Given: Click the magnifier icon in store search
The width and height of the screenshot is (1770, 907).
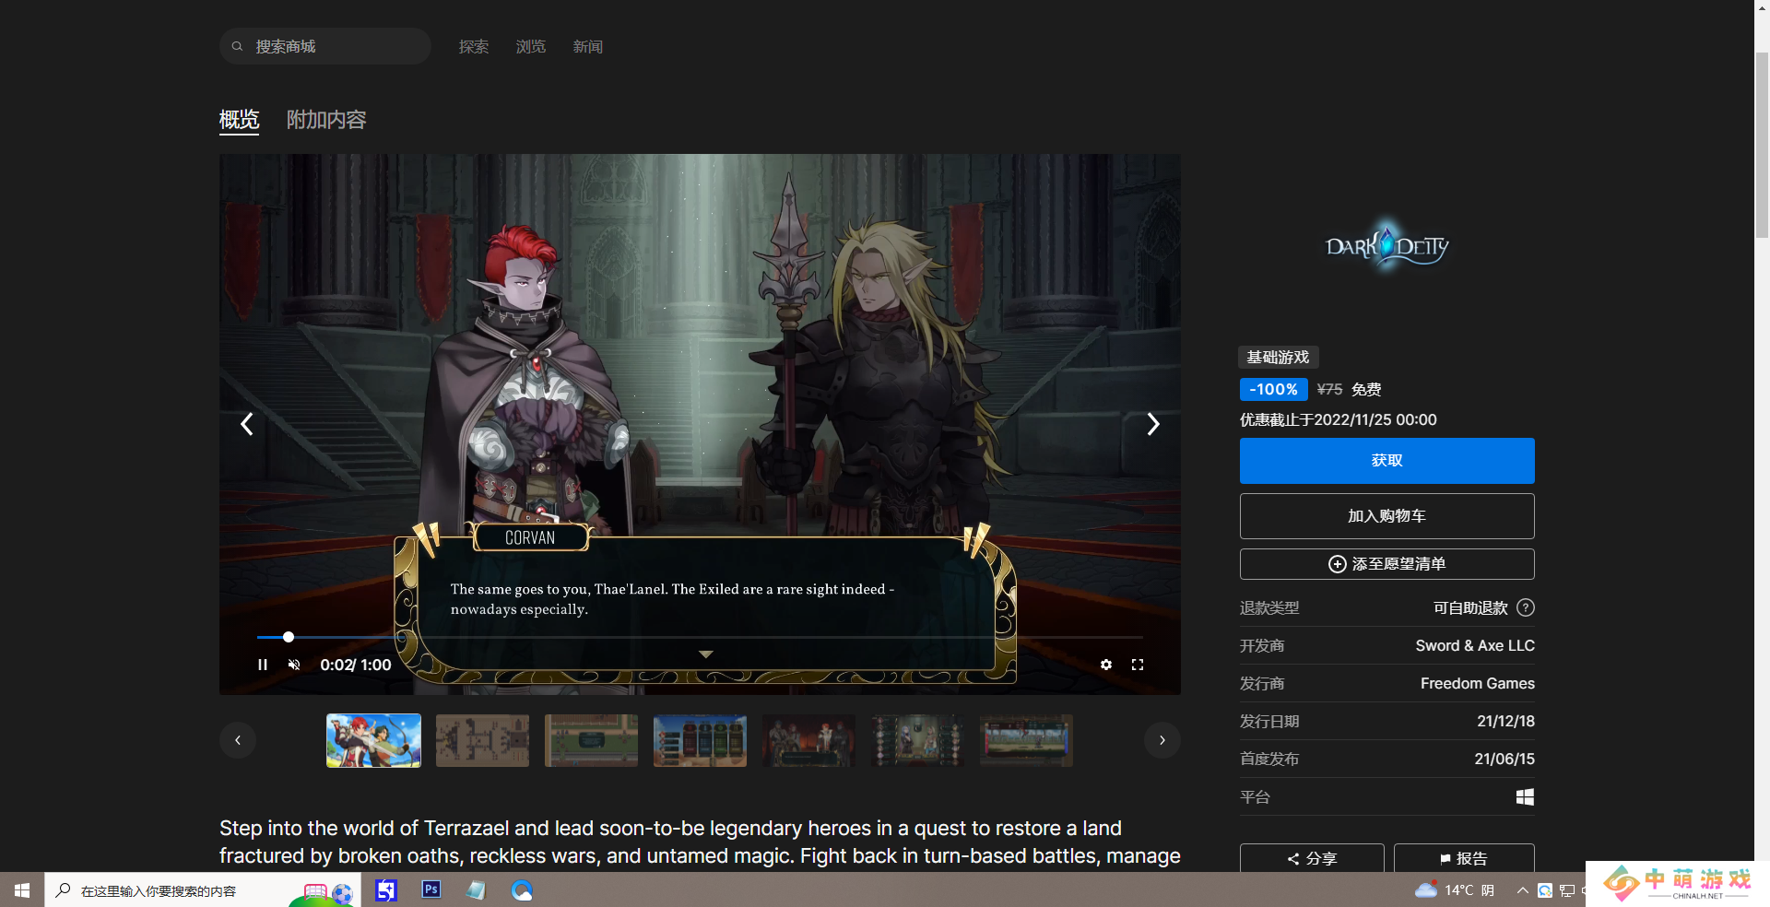Looking at the screenshot, I should (x=238, y=46).
